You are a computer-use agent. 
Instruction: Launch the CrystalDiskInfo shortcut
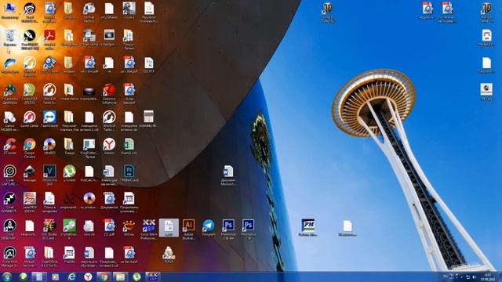[x=69, y=229]
